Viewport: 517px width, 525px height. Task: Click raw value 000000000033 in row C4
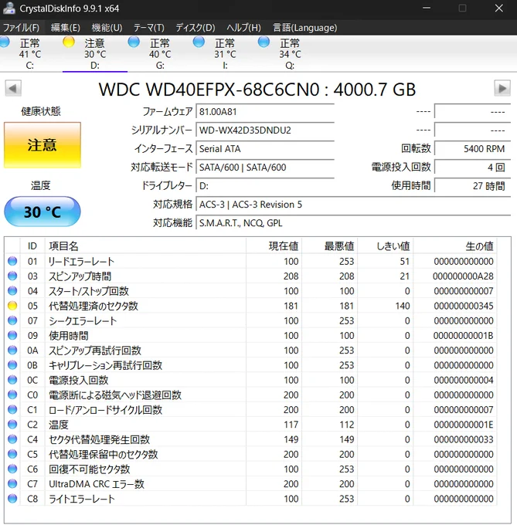click(464, 439)
